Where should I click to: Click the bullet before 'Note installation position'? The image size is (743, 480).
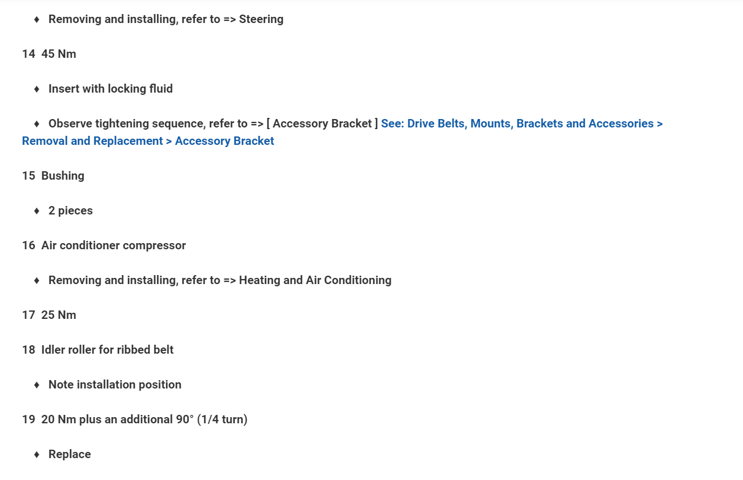click(37, 385)
